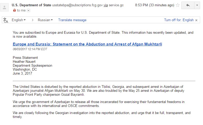Click the underlined 'June 3, 2017' date
Viewport: 203px width, 125px height.
pos(22,73)
